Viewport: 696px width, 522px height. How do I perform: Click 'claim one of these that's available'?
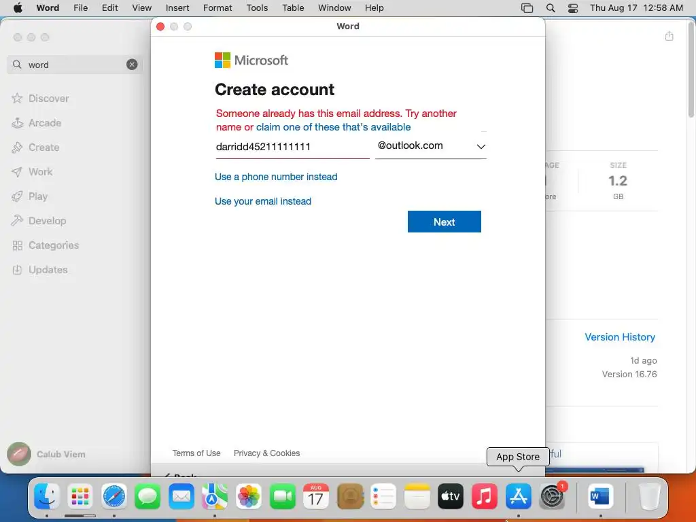coord(333,127)
